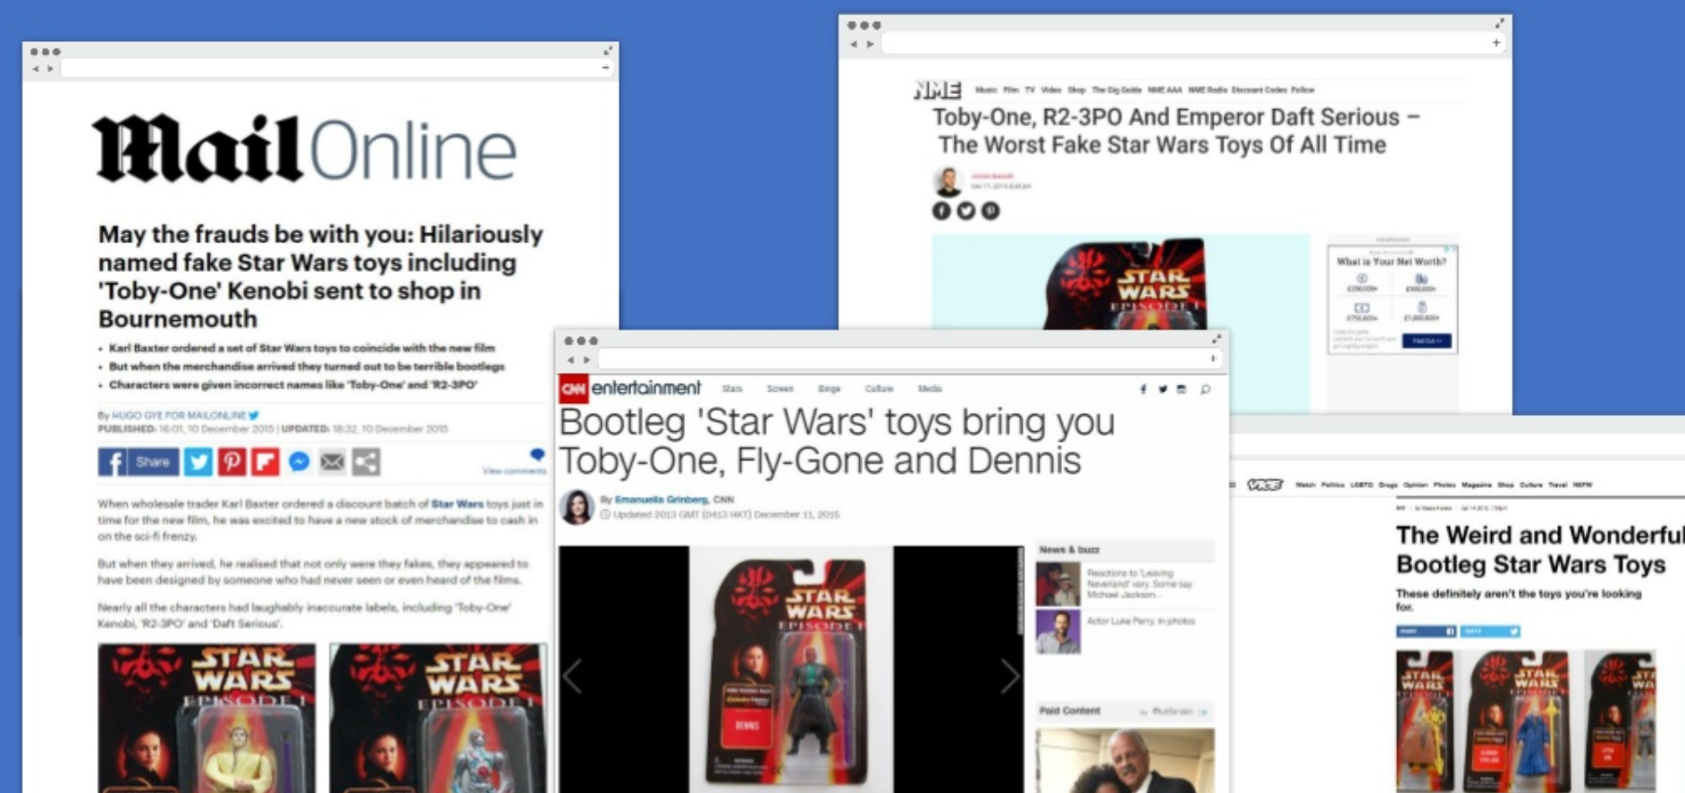Image resolution: width=1685 pixels, height=793 pixels.
Task: Click the VICE logo
Action: (x=1265, y=485)
